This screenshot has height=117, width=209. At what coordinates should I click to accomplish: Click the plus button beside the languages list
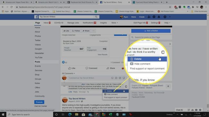(x=168, y=86)
